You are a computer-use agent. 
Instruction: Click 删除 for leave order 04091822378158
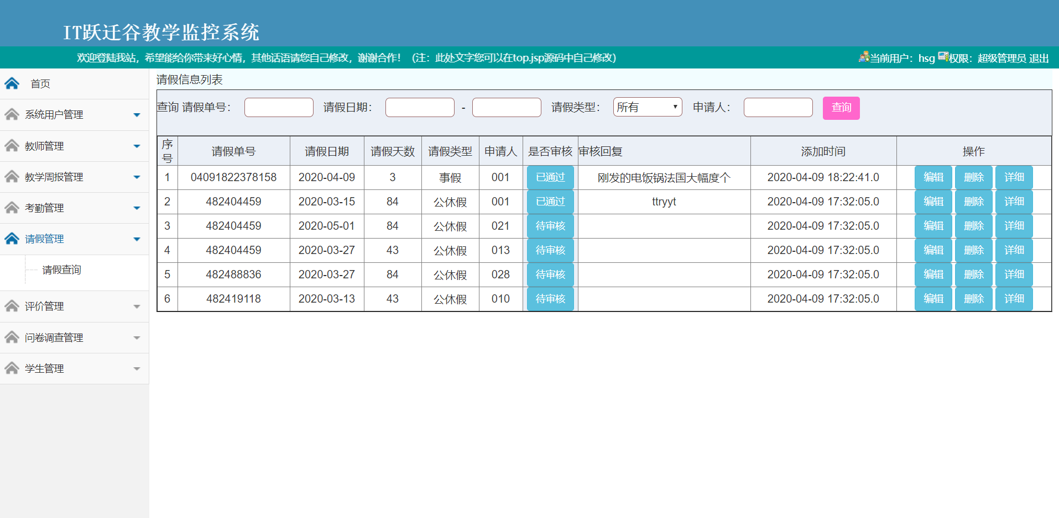pyautogui.click(x=974, y=177)
